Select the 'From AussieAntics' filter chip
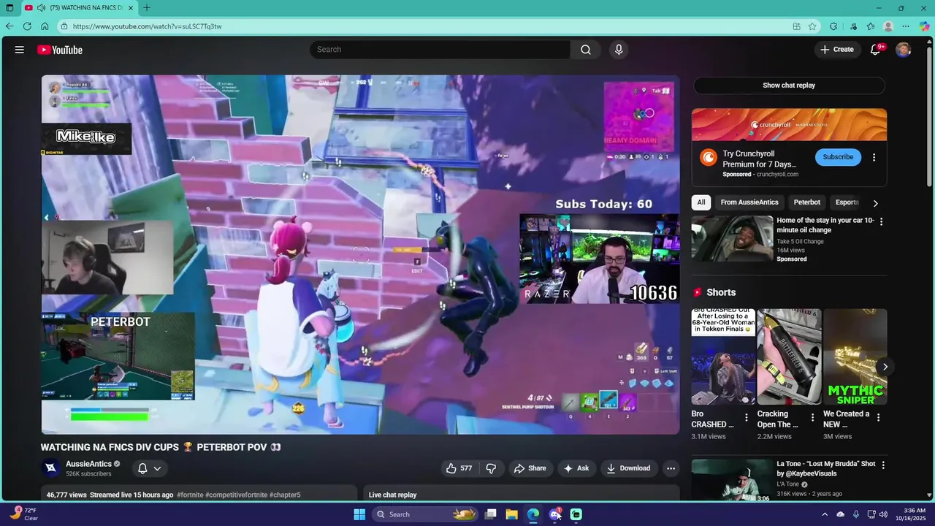935x526 pixels. pos(749,202)
